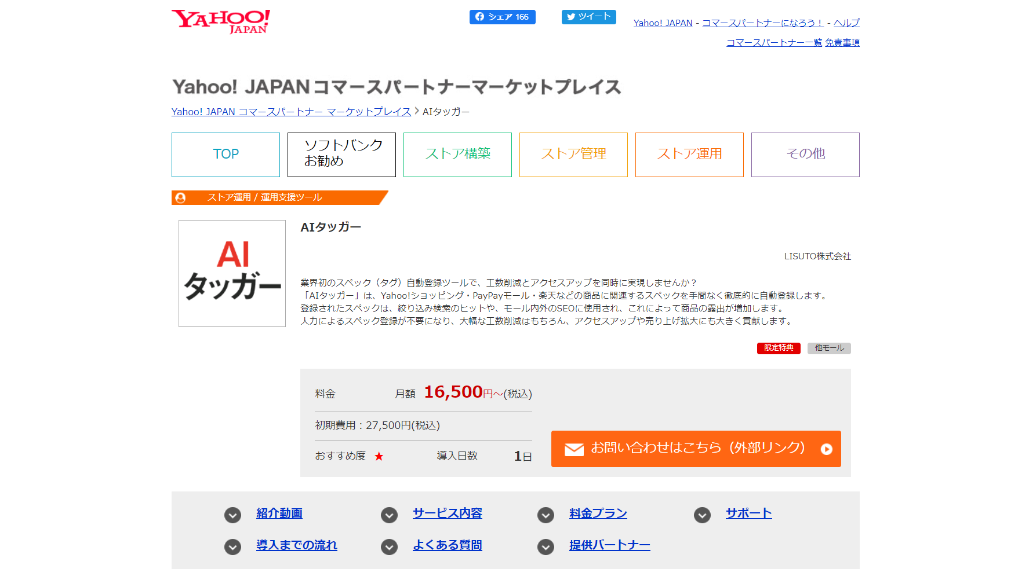Open the その他 category tab
This screenshot has width=1029, height=569.
point(805,155)
